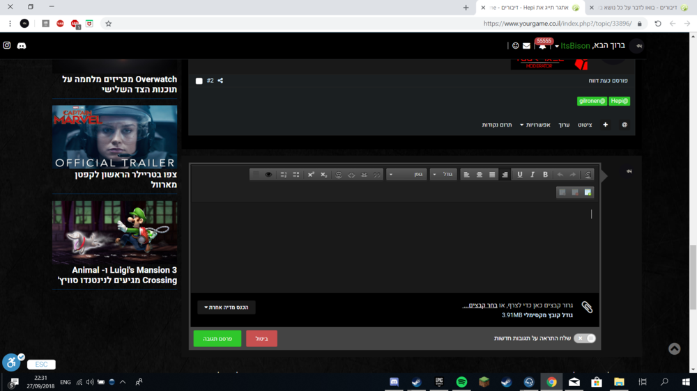Insert an emoticon from the editor toolbar

coord(339,175)
